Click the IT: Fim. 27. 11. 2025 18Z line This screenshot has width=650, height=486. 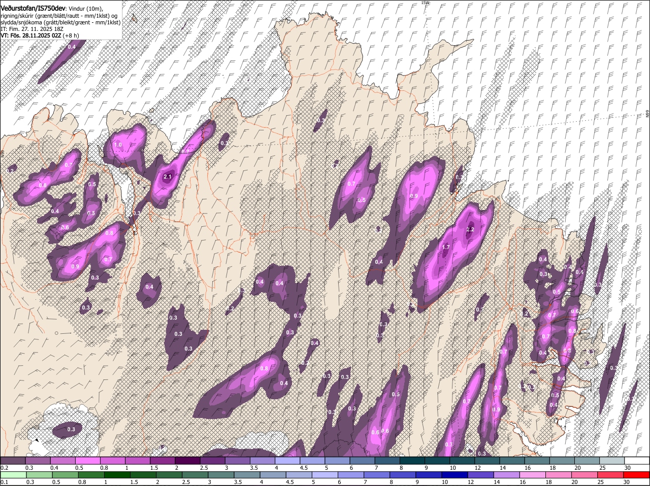(x=32, y=29)
